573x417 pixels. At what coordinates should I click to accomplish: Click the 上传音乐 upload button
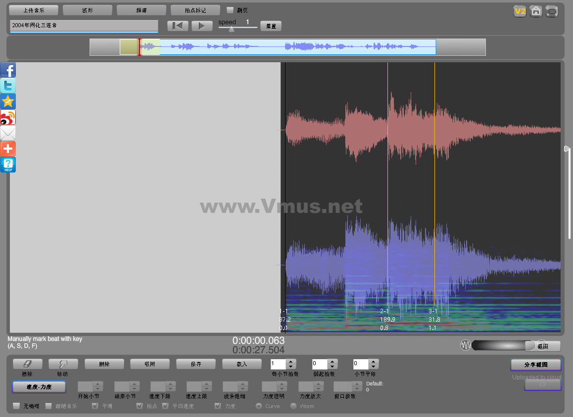(34, 10)
